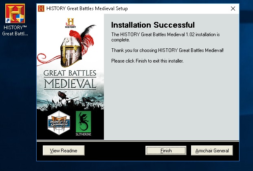The image size is (253, 171).
Task: Click the small HISTORY channel logo above the helmet
Action: click(x=70, y=23)
